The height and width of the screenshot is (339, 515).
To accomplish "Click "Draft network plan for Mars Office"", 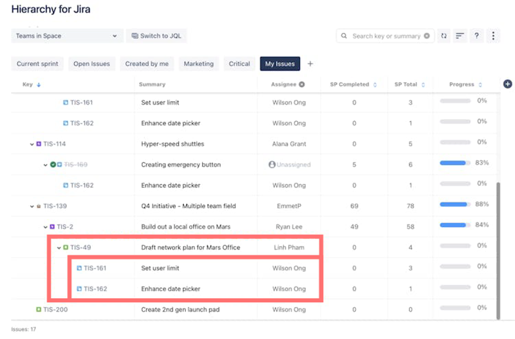I will pos(191,248).
